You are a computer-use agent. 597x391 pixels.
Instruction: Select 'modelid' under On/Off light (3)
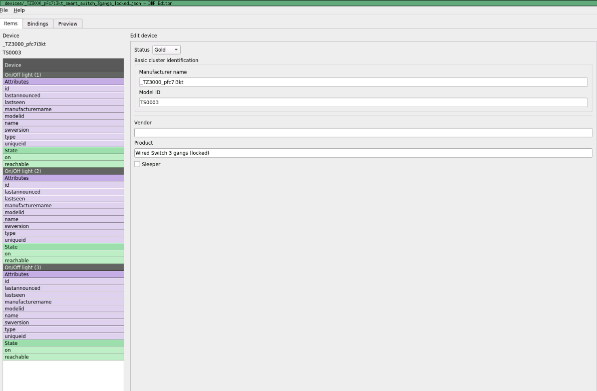click(x=63, y=309)
